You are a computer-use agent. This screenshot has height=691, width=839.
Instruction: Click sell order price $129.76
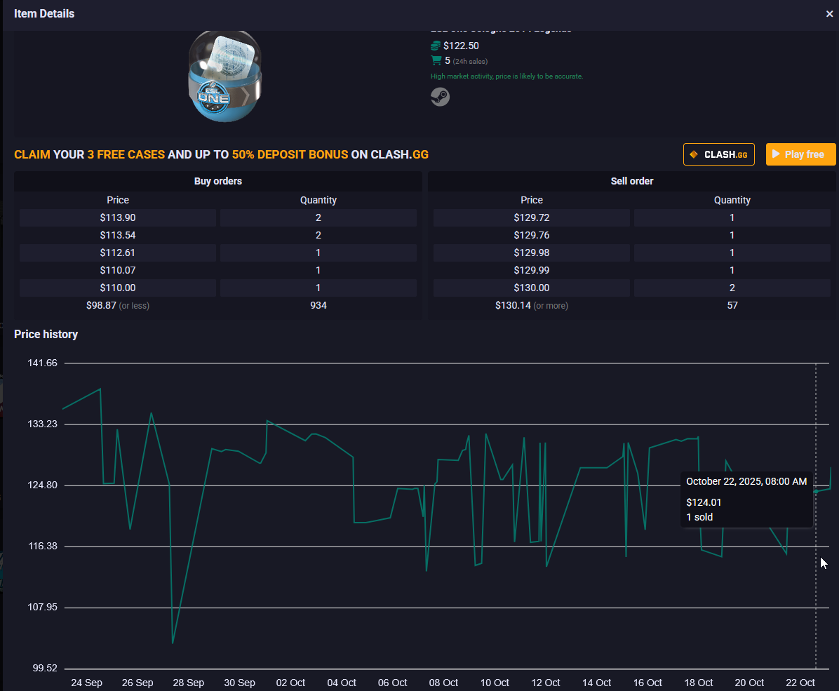[531, 236]
